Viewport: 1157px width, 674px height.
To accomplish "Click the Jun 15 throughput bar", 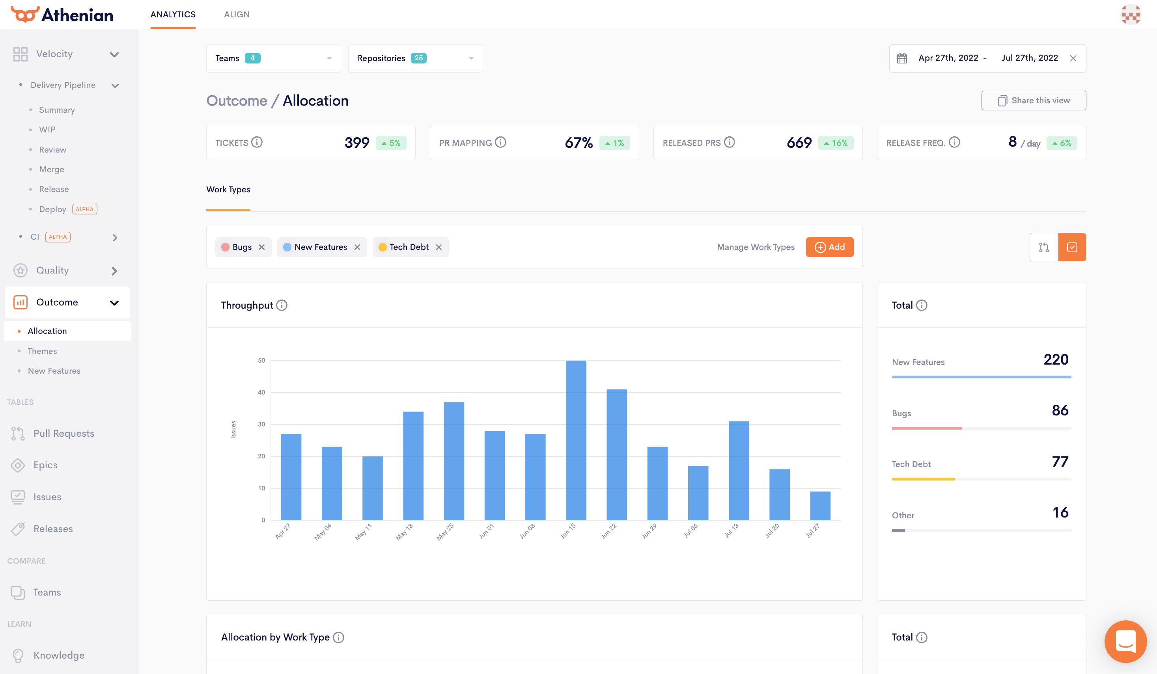I will pos(576,440).
